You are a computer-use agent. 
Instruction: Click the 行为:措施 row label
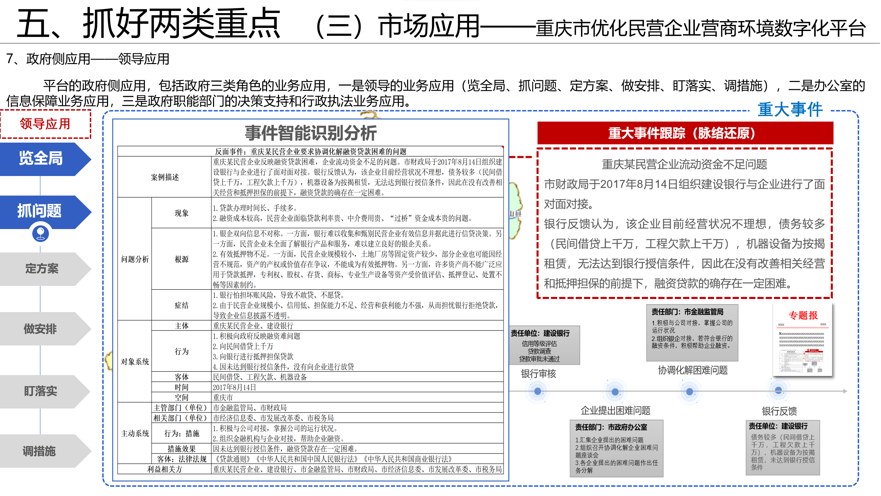[x=182, y=433]
